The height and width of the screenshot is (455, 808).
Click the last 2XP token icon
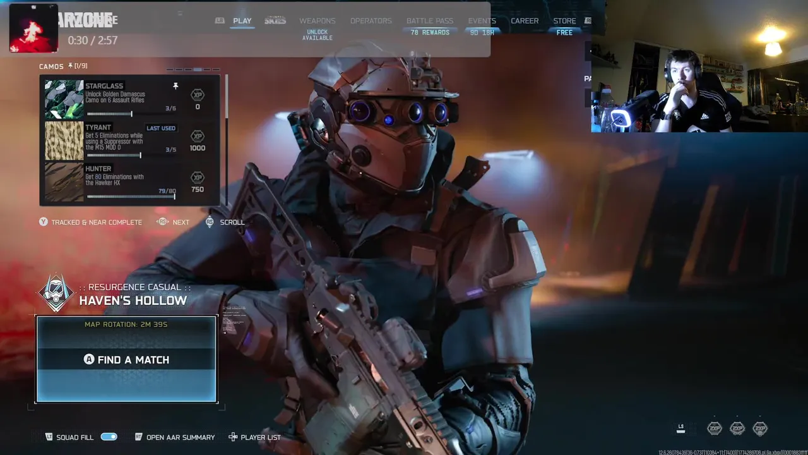pyautogui.click(x=760, y=428)
